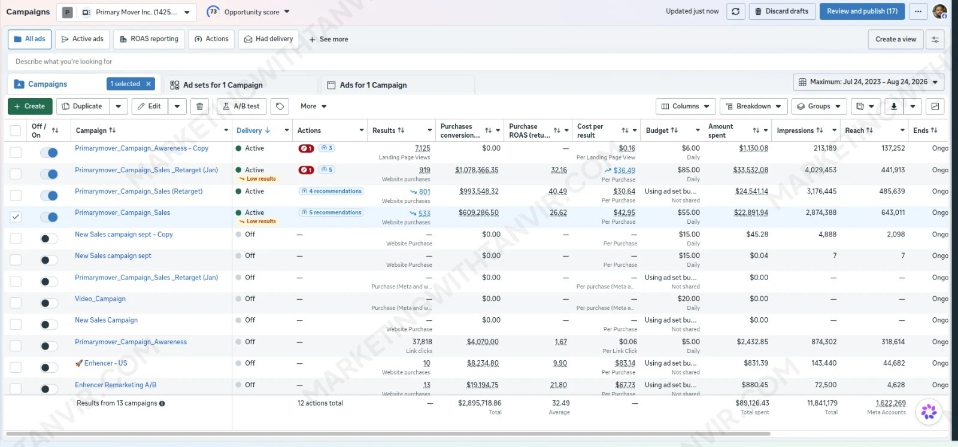Expand the Groups dropdown
This screenshot has height=447, width=958.
click(818, 107)
